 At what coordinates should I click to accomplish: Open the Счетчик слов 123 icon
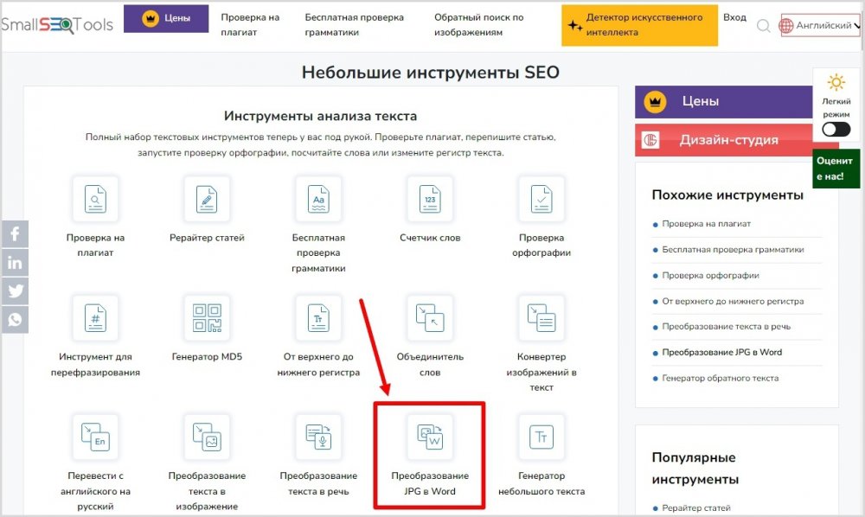(430, 199)
